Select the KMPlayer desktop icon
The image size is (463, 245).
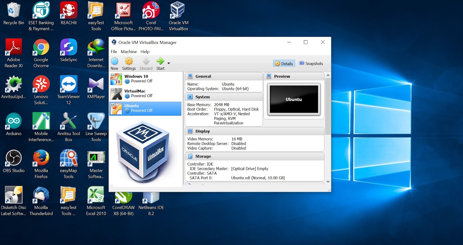click(x=96, y=87)
